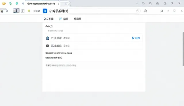Select the first list row's label text
The image size is (184, 106).
[56, 38]
